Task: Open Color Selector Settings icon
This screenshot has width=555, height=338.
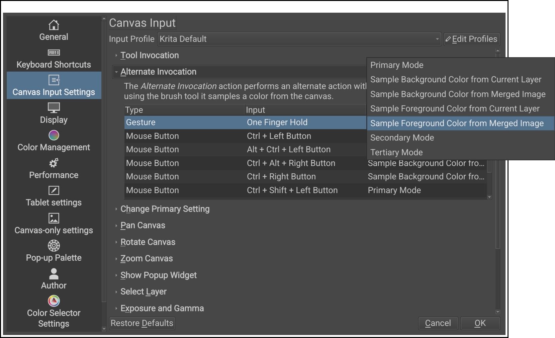Action: pos(54,301)
